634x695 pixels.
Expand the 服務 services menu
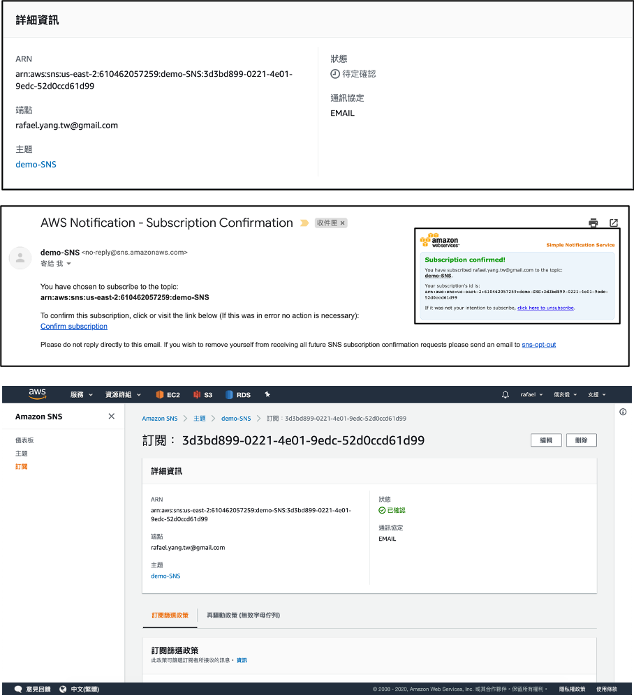tap(82, 394)
